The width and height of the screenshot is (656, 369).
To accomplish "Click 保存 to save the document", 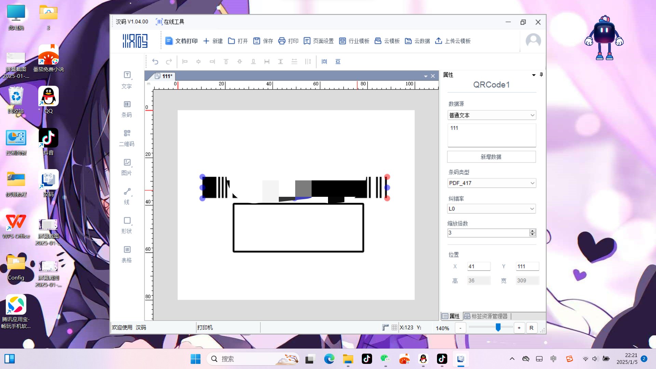I will [263, 41].
